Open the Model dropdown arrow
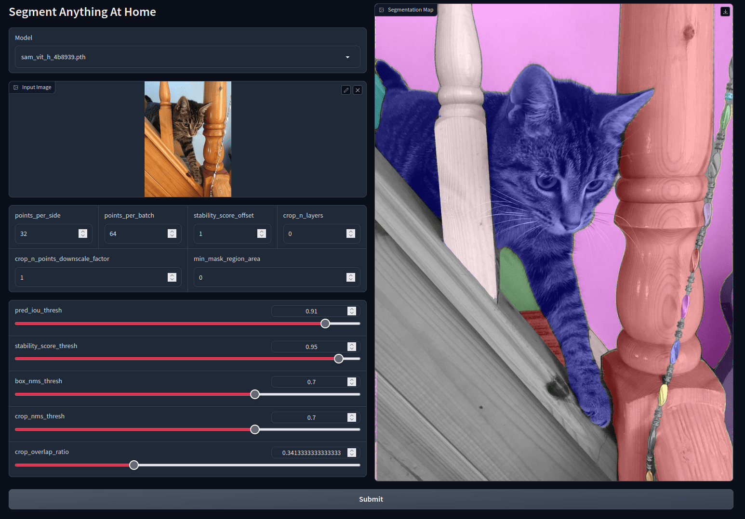The image size is (745, 519). [x=347, y=57]
